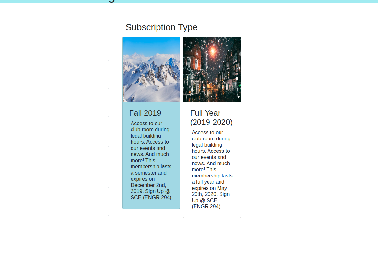Click the snowy mountain image on Fall 2019 card
This screenshot has height=275, width=378.
pos(151,69)
